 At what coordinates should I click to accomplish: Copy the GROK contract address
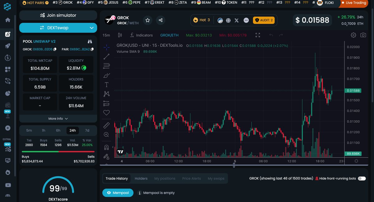(55, 49)
